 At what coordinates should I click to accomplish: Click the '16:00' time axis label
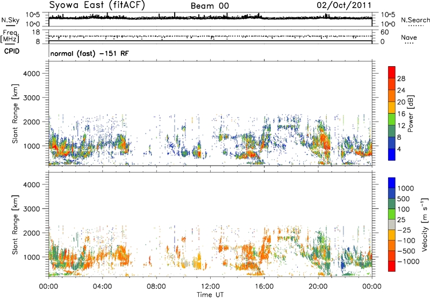click(x=264, y=287)
